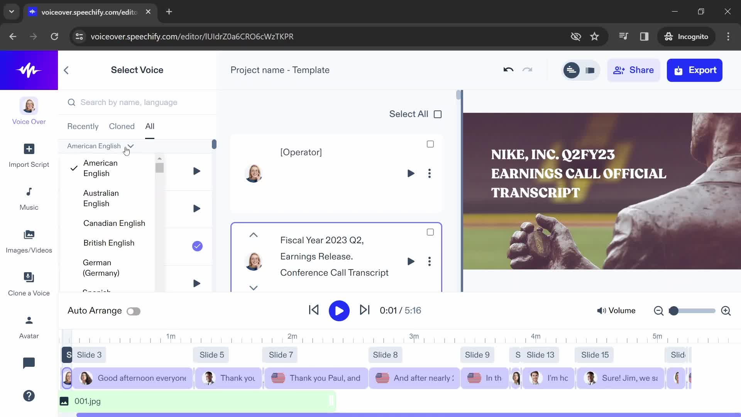Expand the British English language option
741x417 pixels.
click(109, 243)
